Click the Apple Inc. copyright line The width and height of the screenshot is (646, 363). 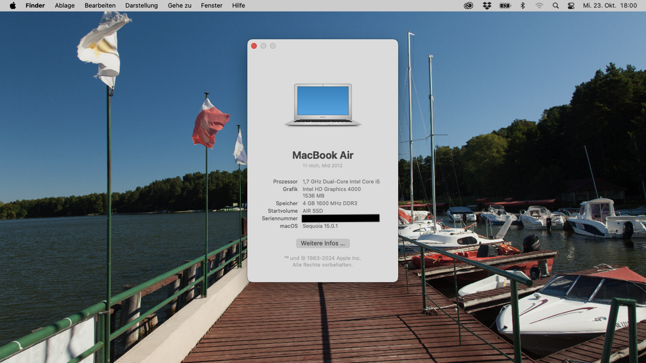(x=322, y=258)
